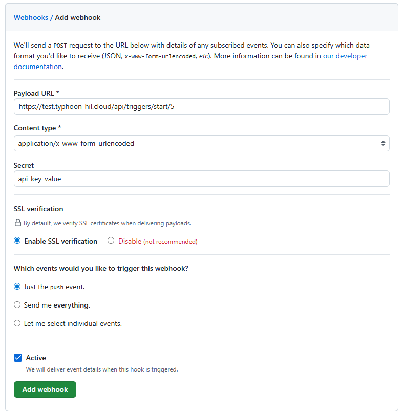Click the Disable (not recommended) label
The height and width of the screenshot is (415, 404).
pos(158,241)
